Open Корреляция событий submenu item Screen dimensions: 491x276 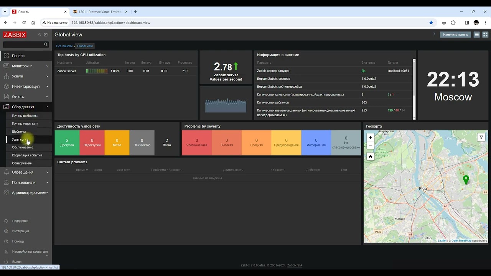27,155
